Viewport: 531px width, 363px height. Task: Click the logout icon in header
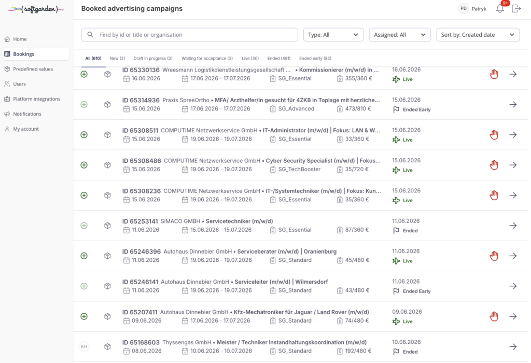[x=516, y=8]
